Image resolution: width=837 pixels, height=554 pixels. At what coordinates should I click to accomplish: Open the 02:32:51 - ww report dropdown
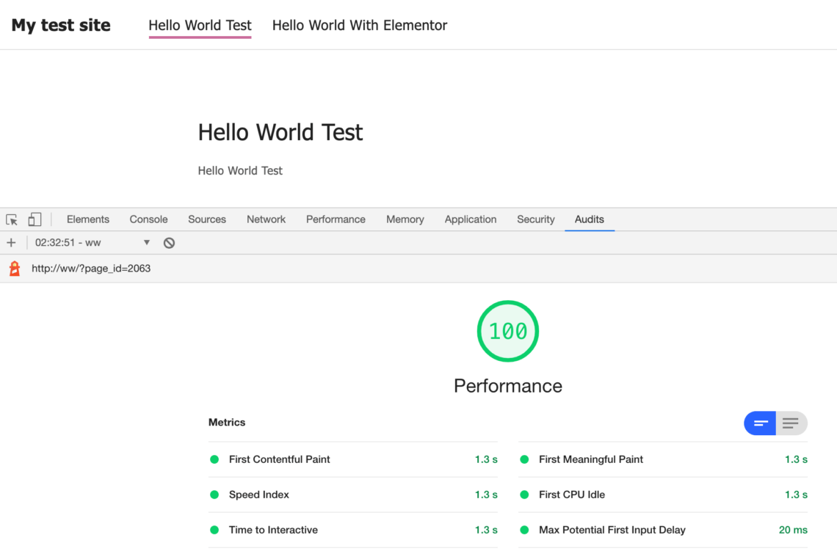[93, 243]
